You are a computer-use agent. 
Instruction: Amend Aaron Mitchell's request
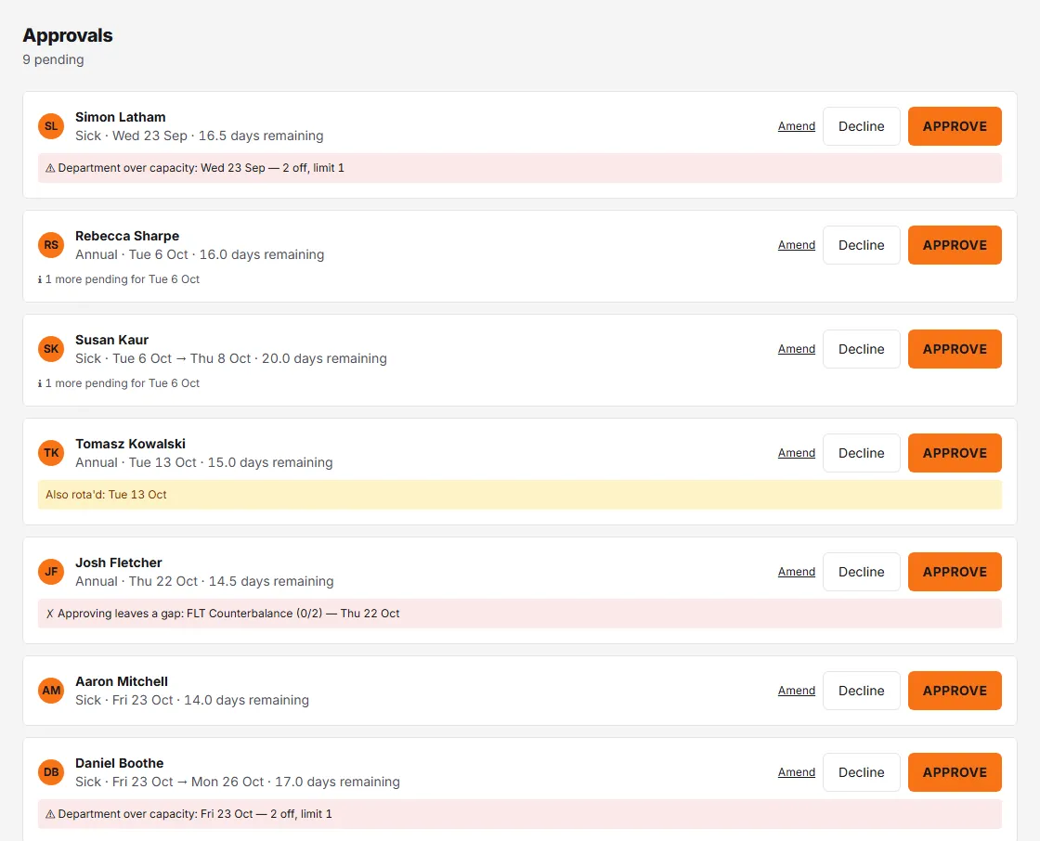pyautogui.click(x=797, y=691)
